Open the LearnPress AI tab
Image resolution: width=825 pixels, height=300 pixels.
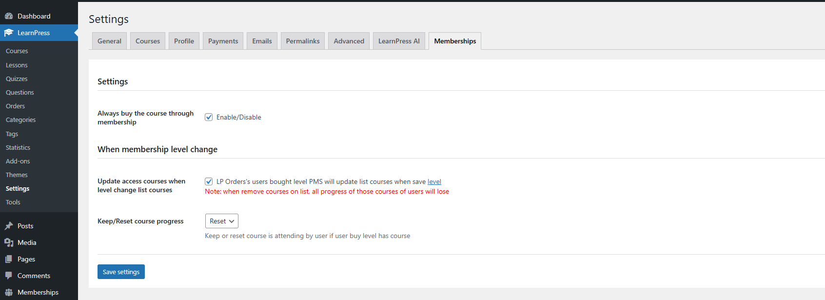click(399, 41)
